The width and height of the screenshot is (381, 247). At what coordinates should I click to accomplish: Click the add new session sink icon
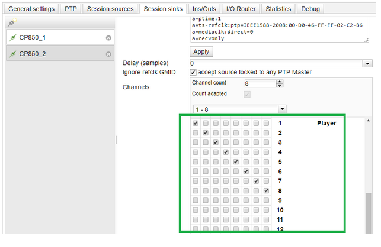pos(11,24)
